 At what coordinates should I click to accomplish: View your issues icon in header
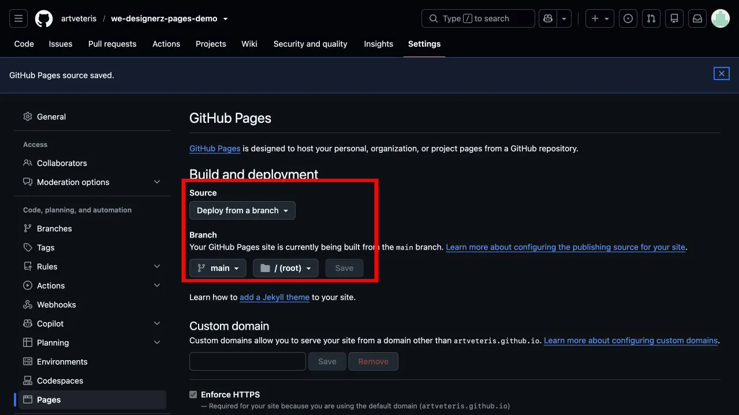pos(628,18)
